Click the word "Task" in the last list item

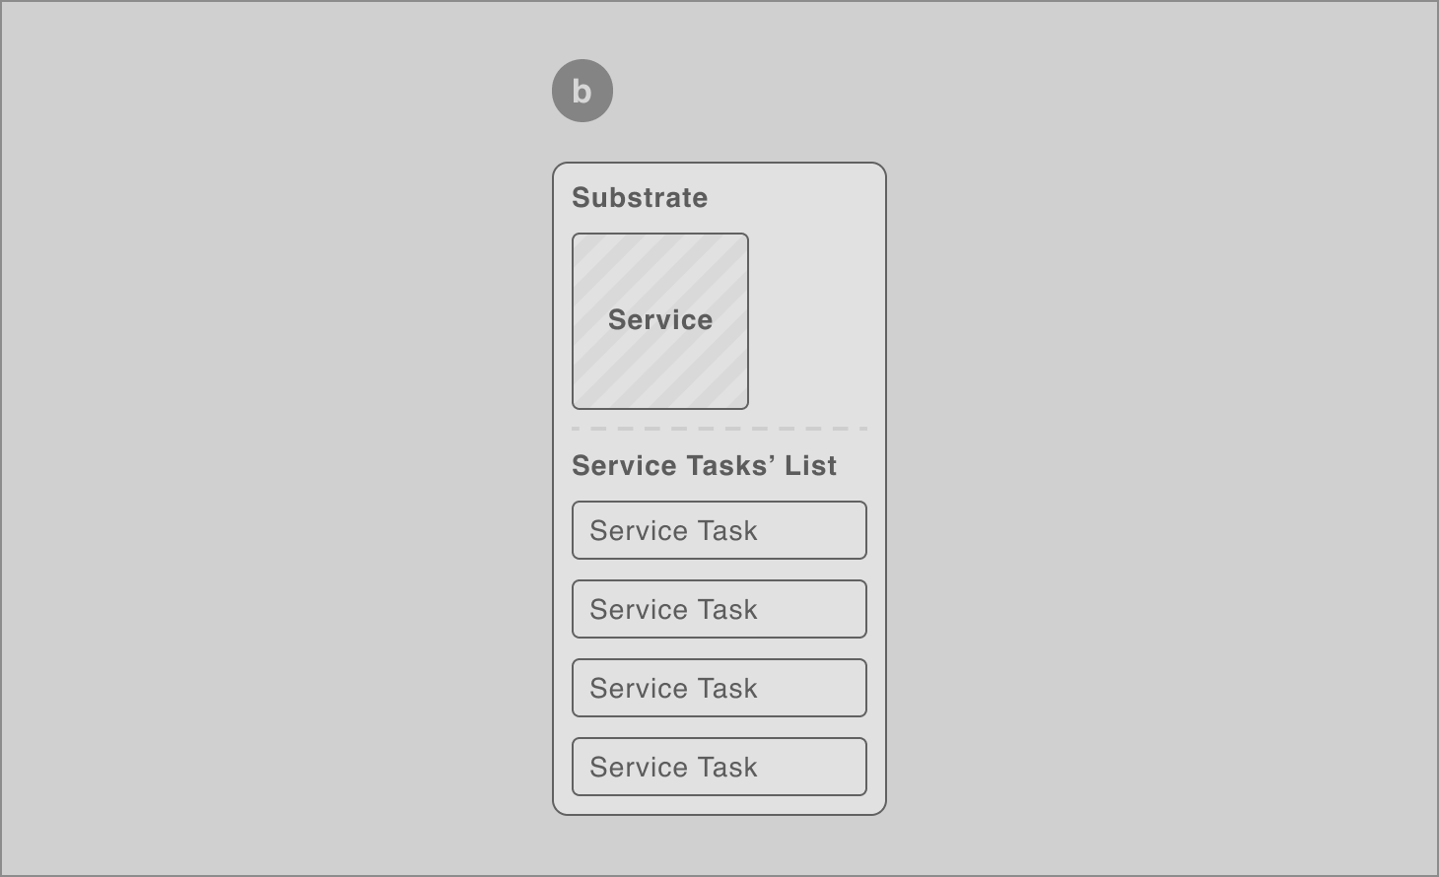(x=727, y=767)
